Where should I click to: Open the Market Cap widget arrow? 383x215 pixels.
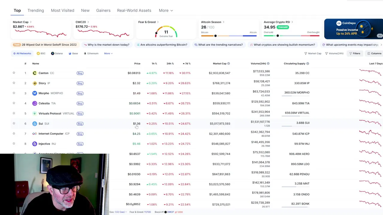(31, 22)
